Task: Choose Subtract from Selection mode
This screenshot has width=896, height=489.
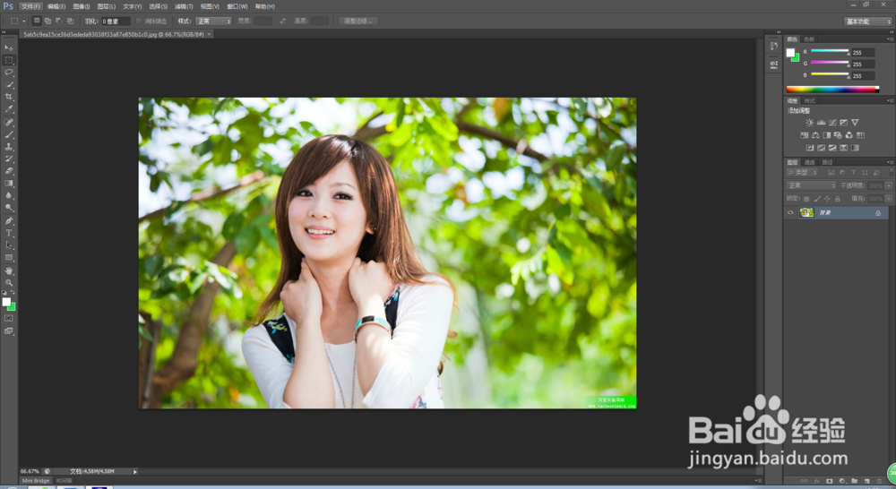Action: tap(59, 21)
